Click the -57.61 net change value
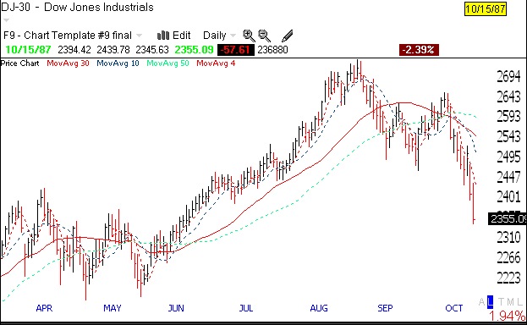 pyautogui.click(x=236, y=50)
